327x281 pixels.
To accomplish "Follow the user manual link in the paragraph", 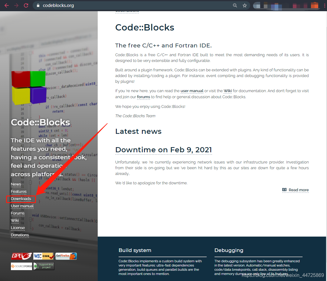I will 192,91.
